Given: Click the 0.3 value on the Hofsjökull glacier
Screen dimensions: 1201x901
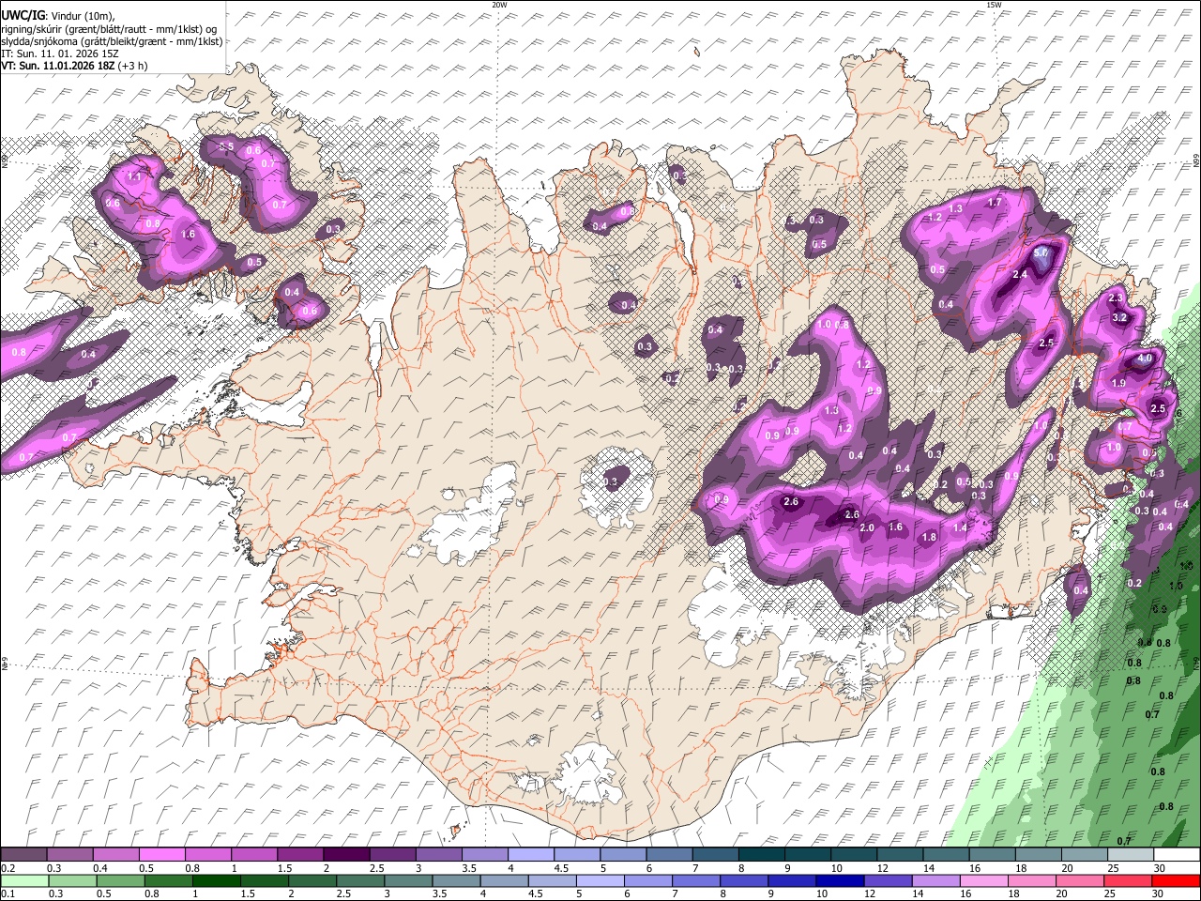Looking at the screenshot, I should tap(611, 481).
